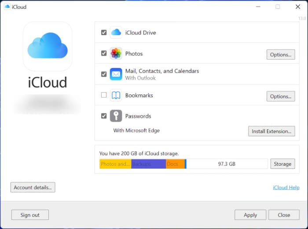
Task: Open Account details
Action: pos(33,187)
